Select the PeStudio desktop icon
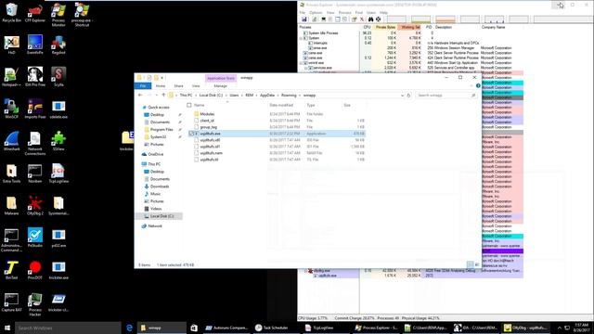The image size is (594, 334). point(35,238)
